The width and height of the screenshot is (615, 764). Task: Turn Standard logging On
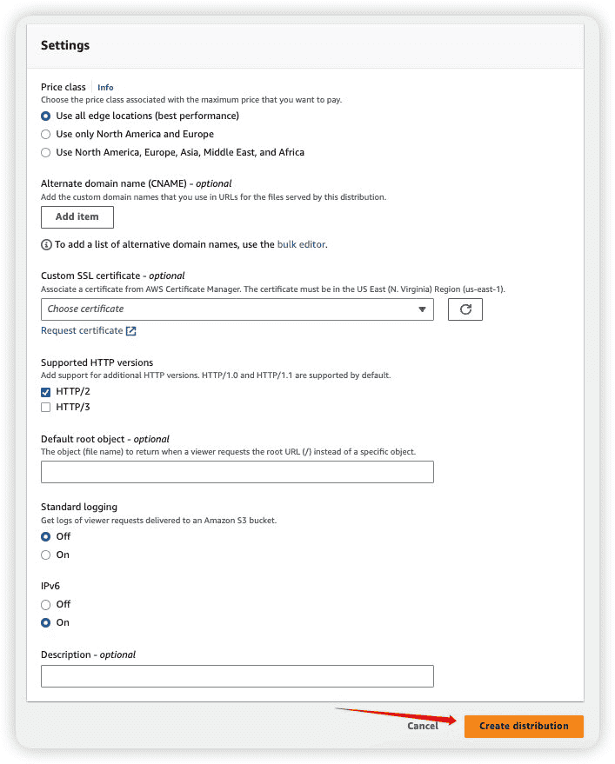pyautogui.click(x=46, y=555)
